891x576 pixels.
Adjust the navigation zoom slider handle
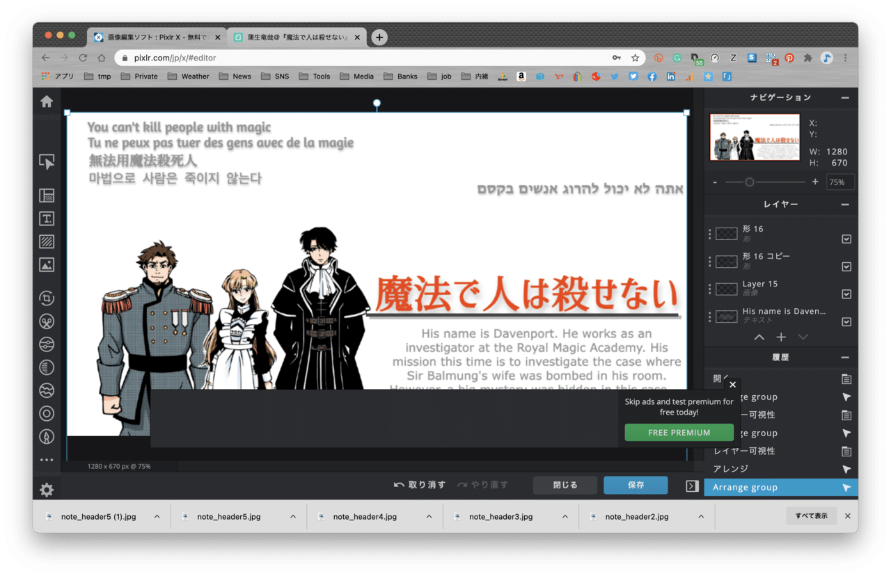750,182
